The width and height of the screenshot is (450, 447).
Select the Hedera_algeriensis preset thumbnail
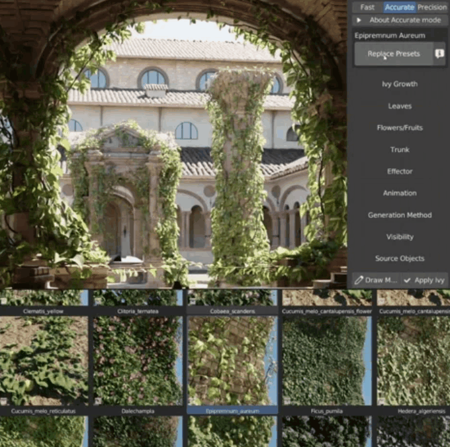(x=413, y=361)
